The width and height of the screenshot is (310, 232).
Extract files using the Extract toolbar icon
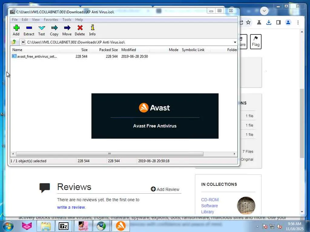[x=29, y=30]
